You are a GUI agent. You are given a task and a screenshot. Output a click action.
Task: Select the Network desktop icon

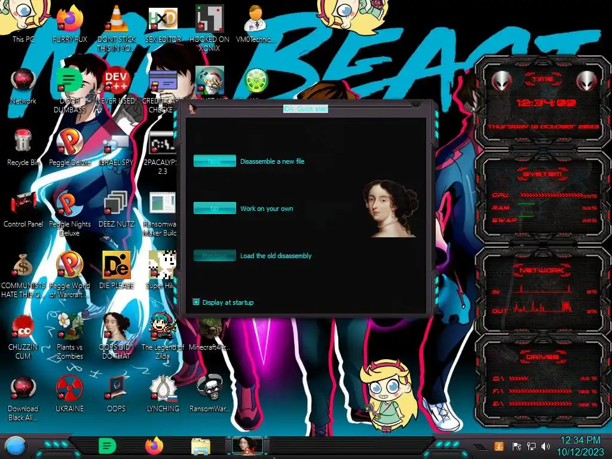coord(23,86)
